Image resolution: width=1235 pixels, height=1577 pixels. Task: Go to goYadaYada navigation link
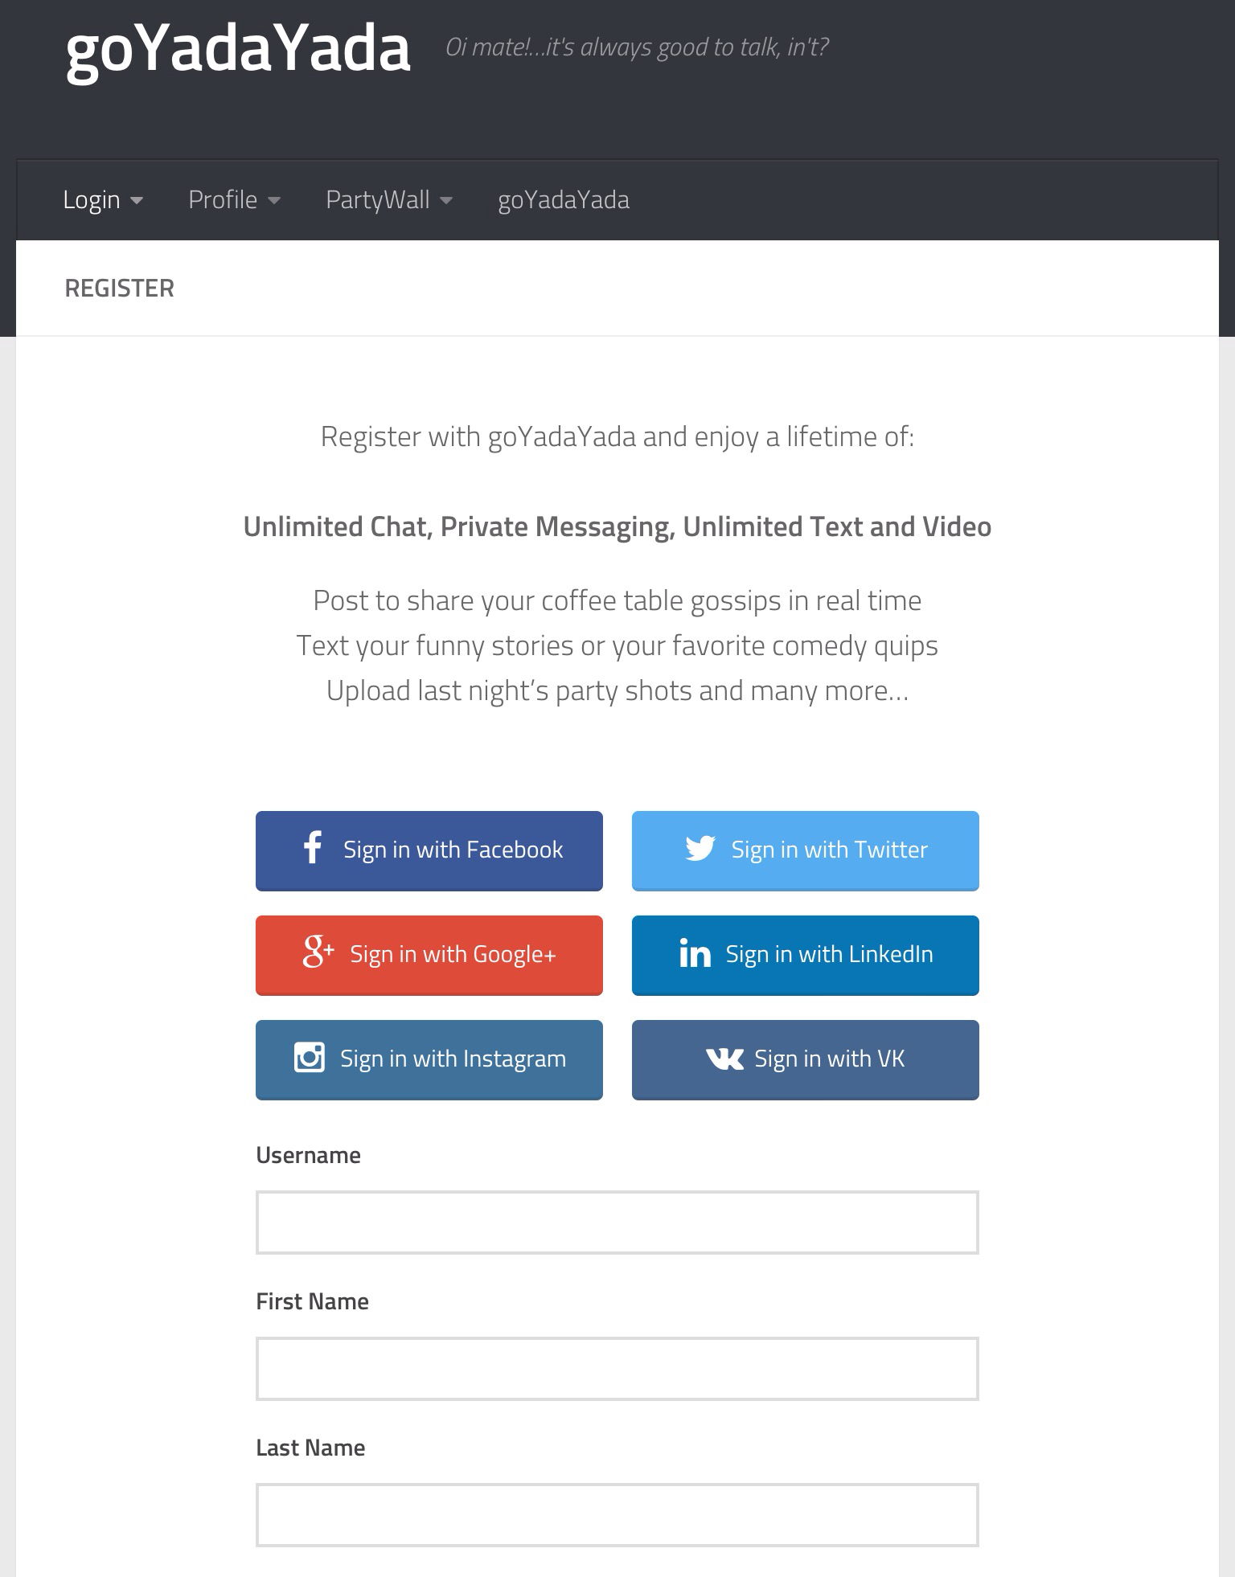pyautogui.click(x=563, y=200)
